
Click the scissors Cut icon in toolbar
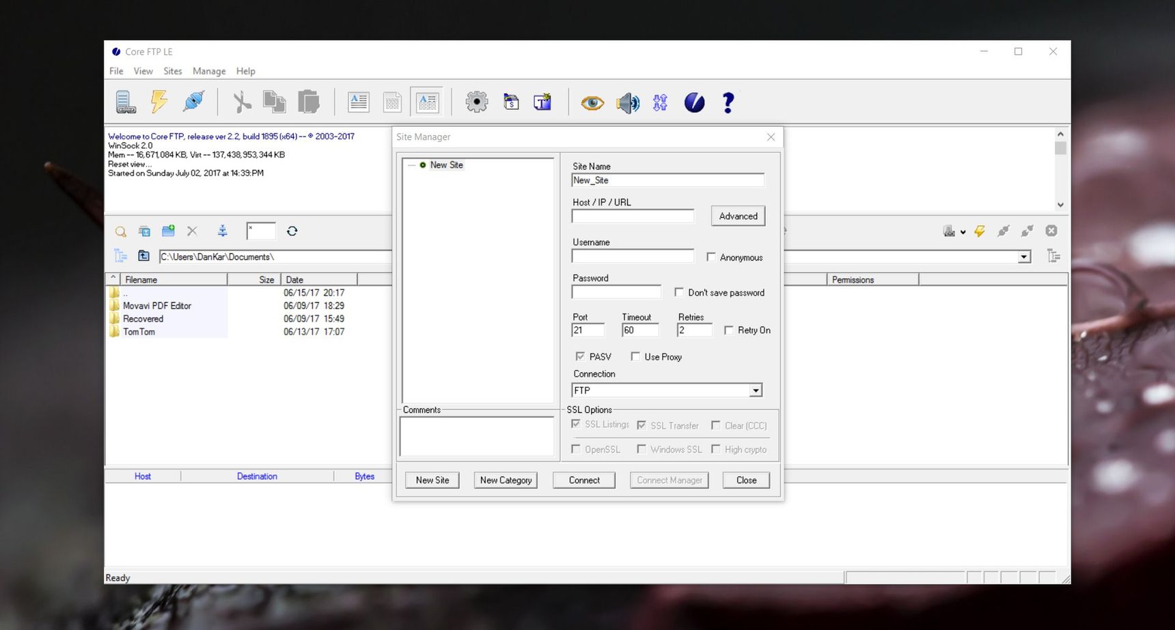tap(241, 102)
